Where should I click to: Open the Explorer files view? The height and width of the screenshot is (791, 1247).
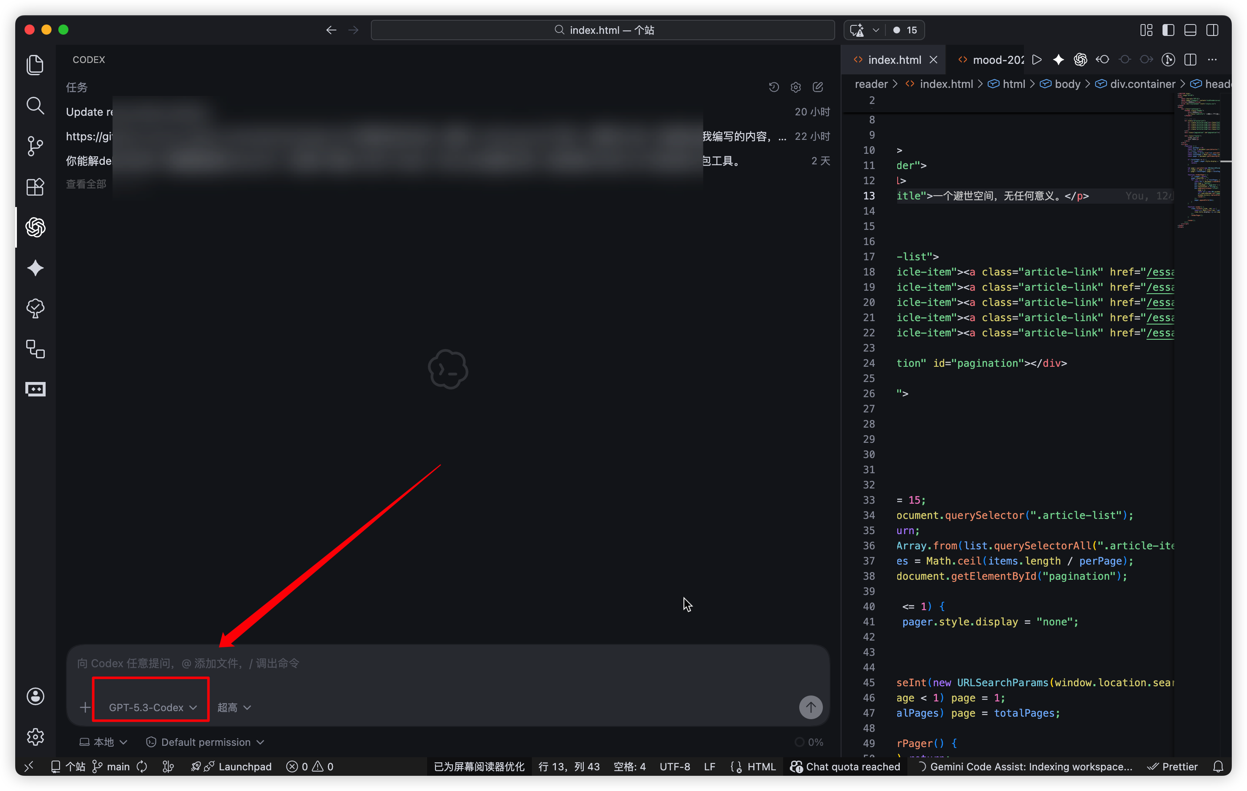click(35, 65)
